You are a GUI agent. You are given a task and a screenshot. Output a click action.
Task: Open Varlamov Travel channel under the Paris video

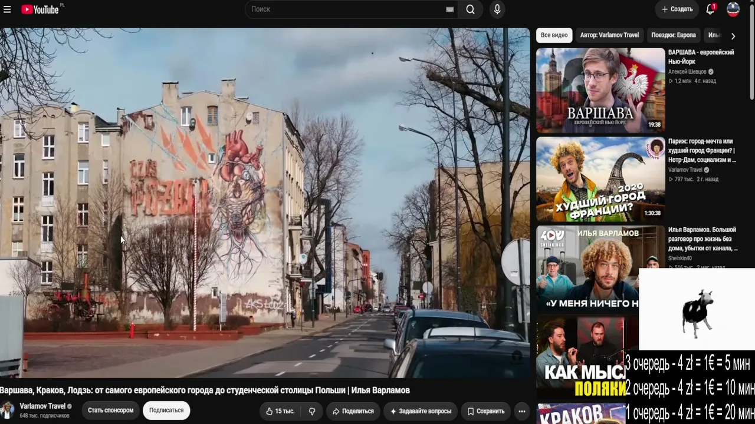click(x=686, y=170)
